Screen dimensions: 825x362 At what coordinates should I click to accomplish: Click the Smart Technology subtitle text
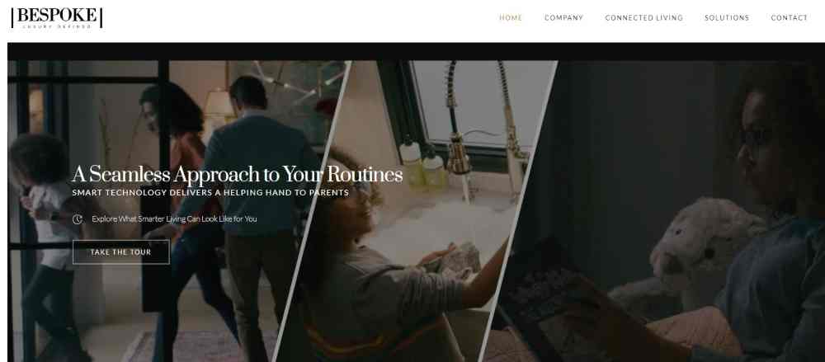coord(210,193)
